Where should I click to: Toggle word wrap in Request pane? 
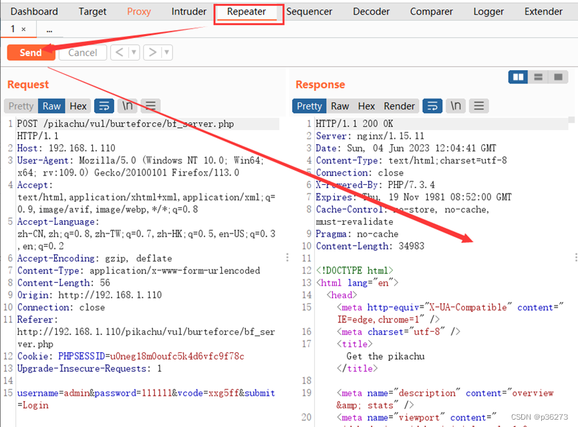[x=104, y=106]
